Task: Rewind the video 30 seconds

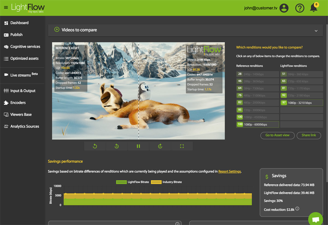Action: click(116, 146)
